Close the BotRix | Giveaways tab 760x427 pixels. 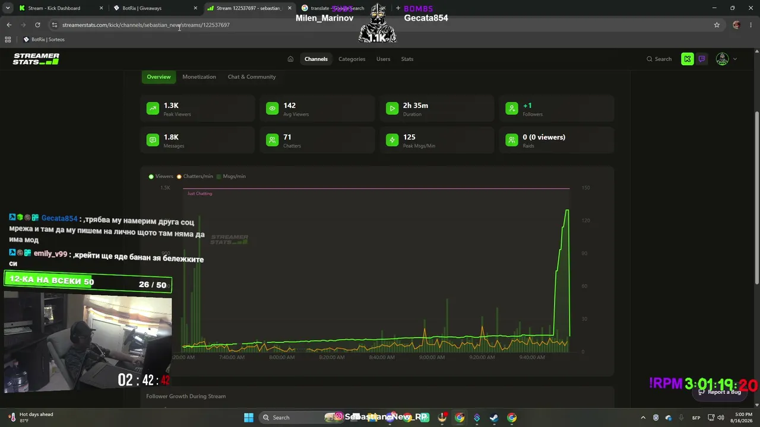click(195, 8)
